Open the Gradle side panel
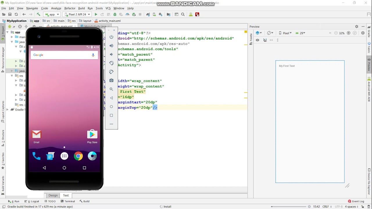The height and width of the screenshot is (209, 372). [x=369, y=31]
